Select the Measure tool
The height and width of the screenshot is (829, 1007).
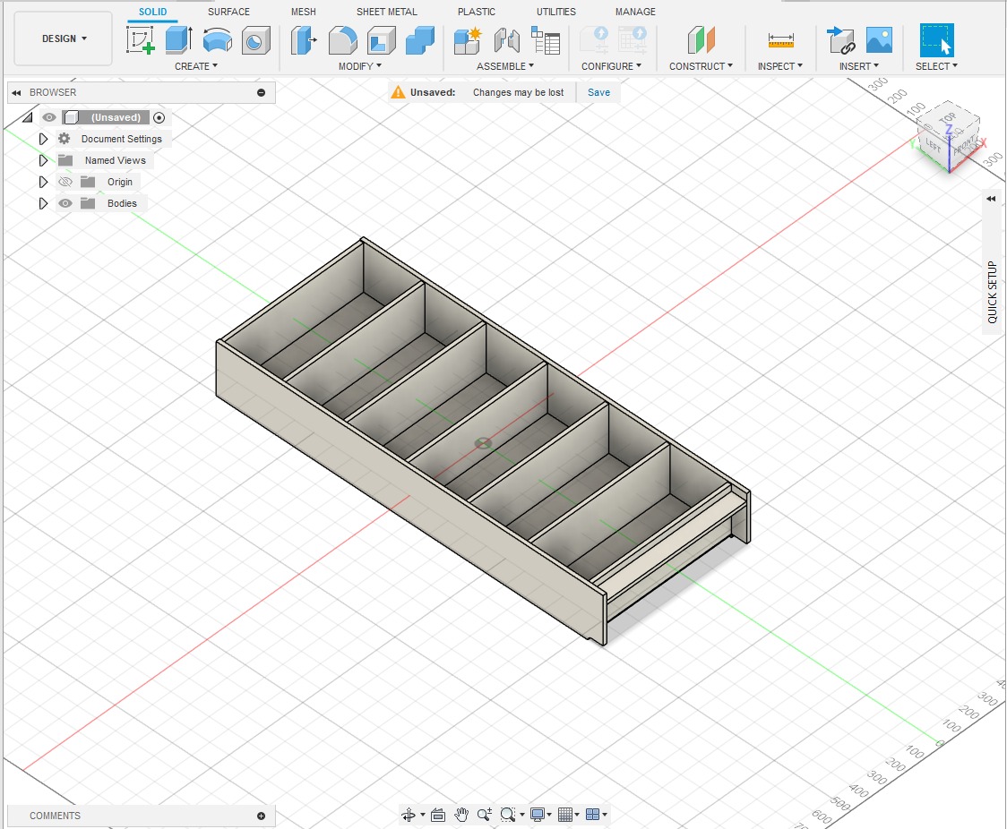[x=780, y=39]
